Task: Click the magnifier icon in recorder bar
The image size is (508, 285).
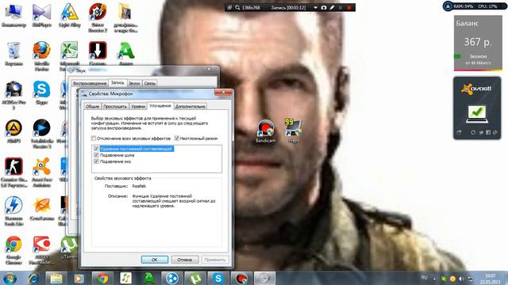Action: tap(237, 7)
